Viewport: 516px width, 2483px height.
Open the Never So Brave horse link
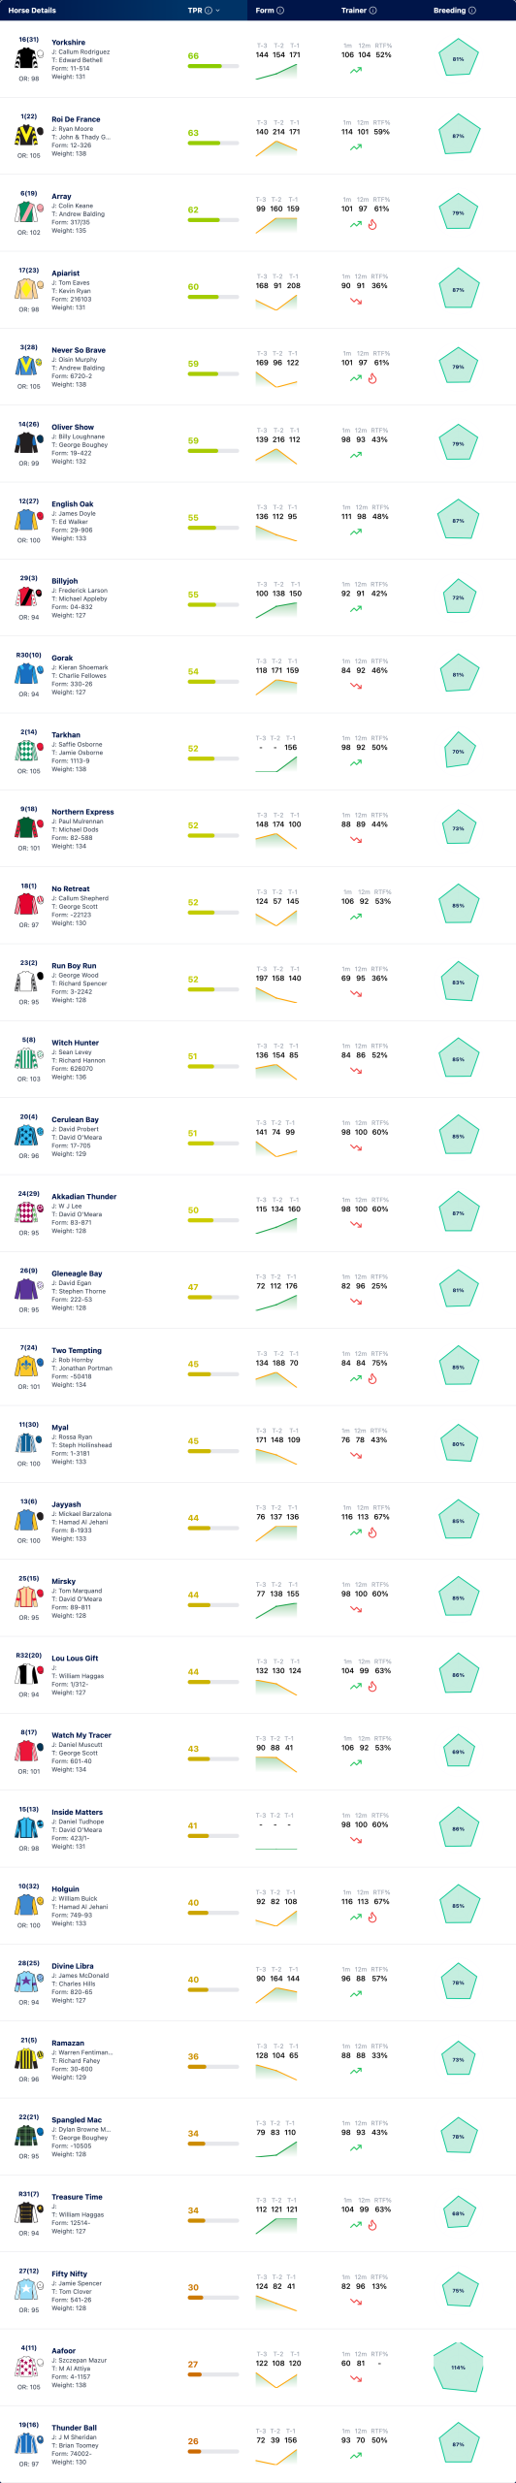79,350
